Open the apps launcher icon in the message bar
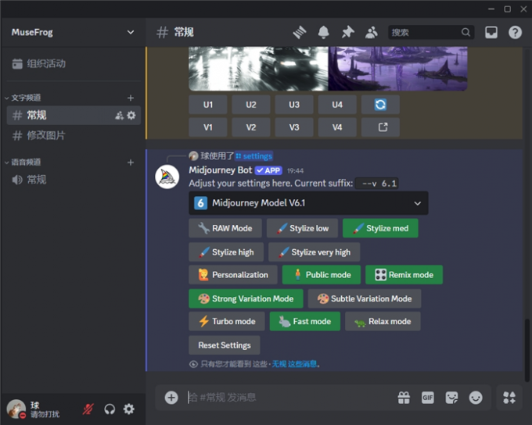Viewport: 532px width, 425px height. coord(509,398)
